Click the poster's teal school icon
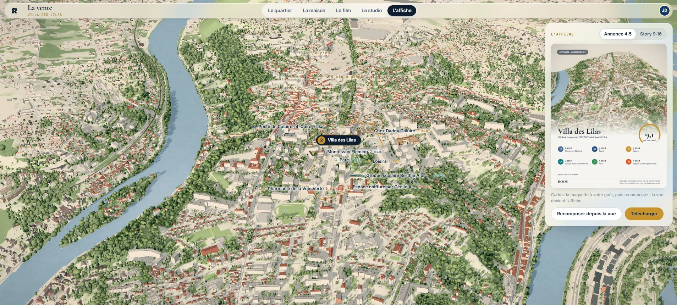The height and width of the screenshot is (305, 677). coord(560,162)
